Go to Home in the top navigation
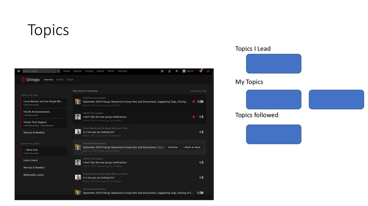The height and width of the screenshot is (206, 368). [66, 71]
